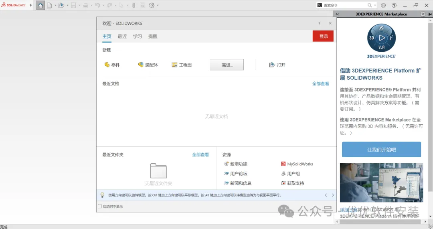Click Open (打开) in welcome dialog
Image resolution: width=433 pixels, height=229 pixels.
[277, 65]
